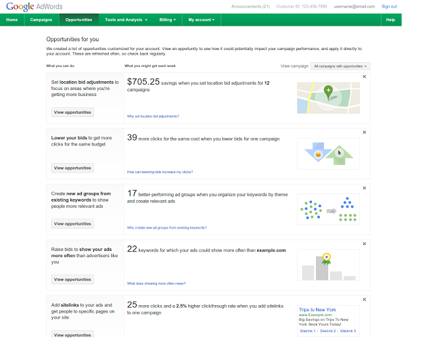Click the '39 more clicks' estimate text

[x=203, y=138]
